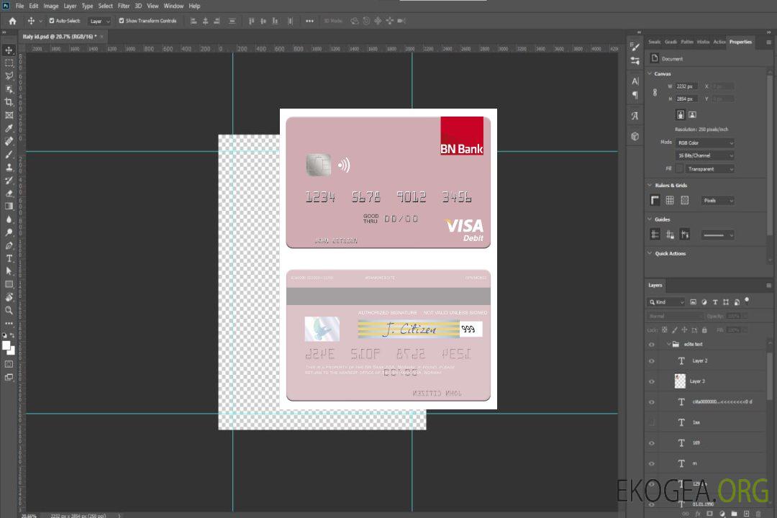Open the 3D panel cube icon

click(x=635, y=136)
